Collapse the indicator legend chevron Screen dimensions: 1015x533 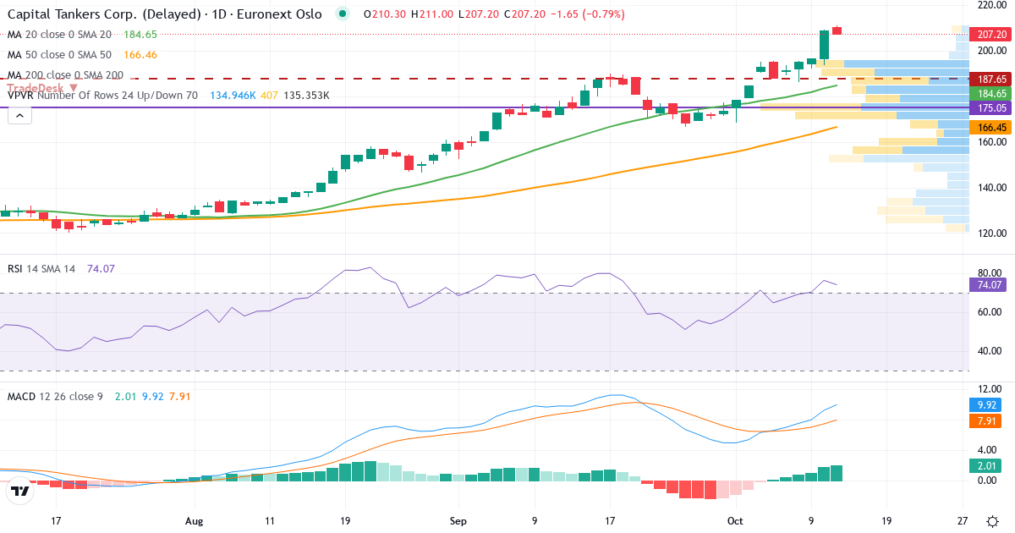coord(19,116)
